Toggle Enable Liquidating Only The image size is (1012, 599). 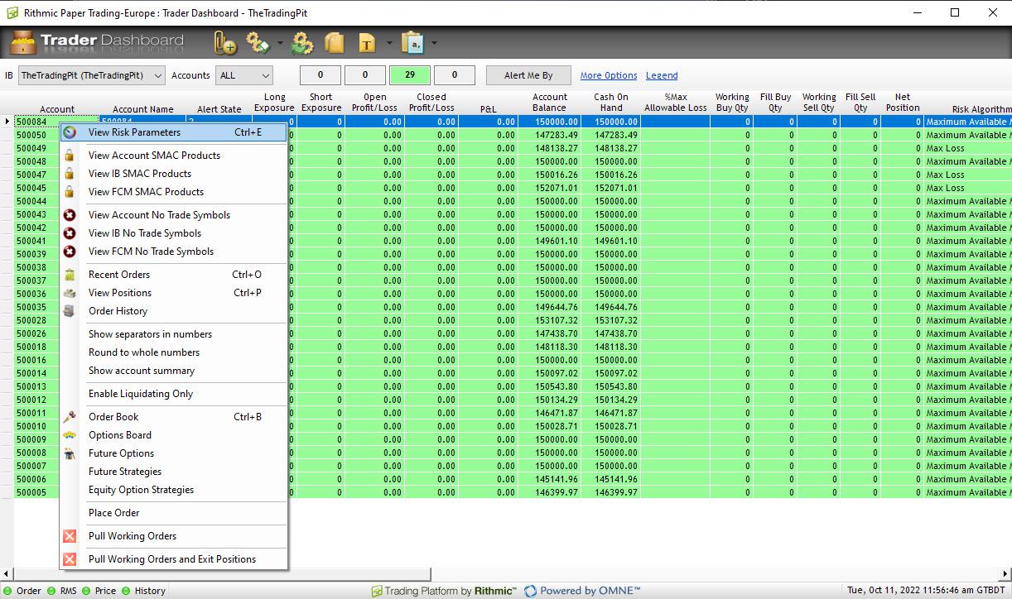[x=141, y=394]
